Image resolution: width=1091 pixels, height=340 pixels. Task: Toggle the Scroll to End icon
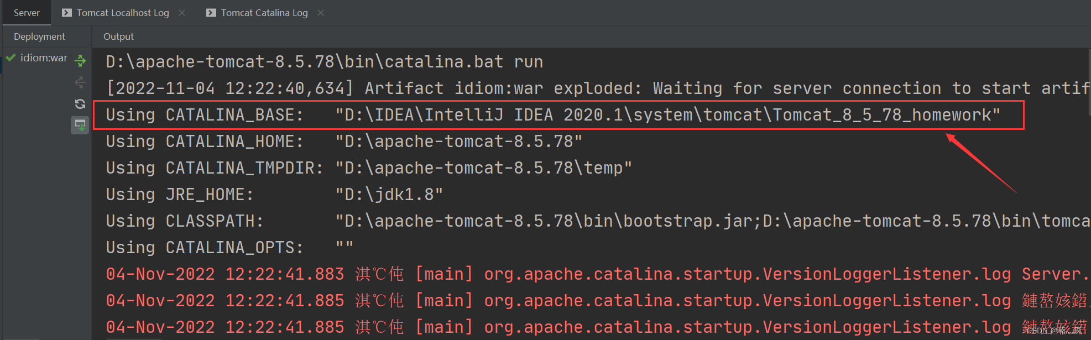80,125
